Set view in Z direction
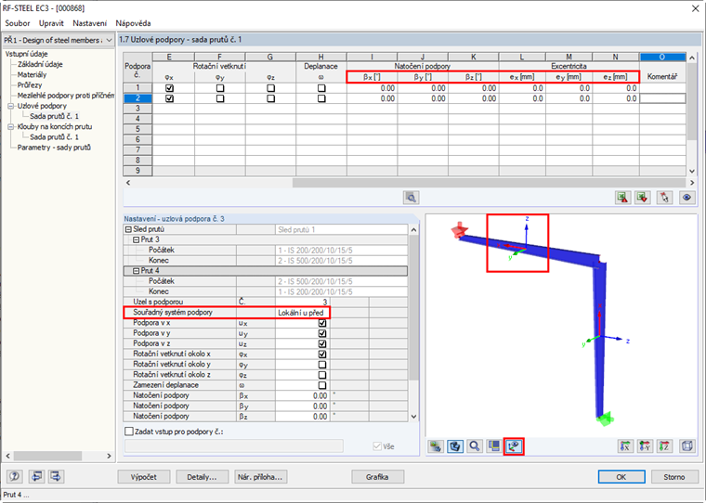706x503 pixels. [x=664, y=446]
